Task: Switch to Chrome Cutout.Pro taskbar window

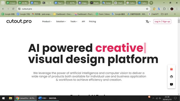Action: pos(26,98)
